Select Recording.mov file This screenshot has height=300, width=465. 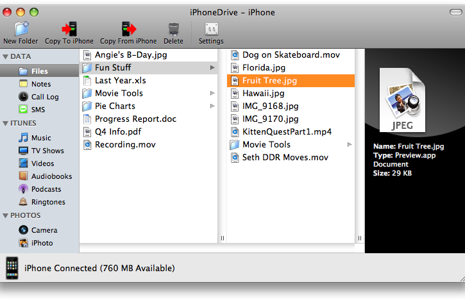pos(149,144)
